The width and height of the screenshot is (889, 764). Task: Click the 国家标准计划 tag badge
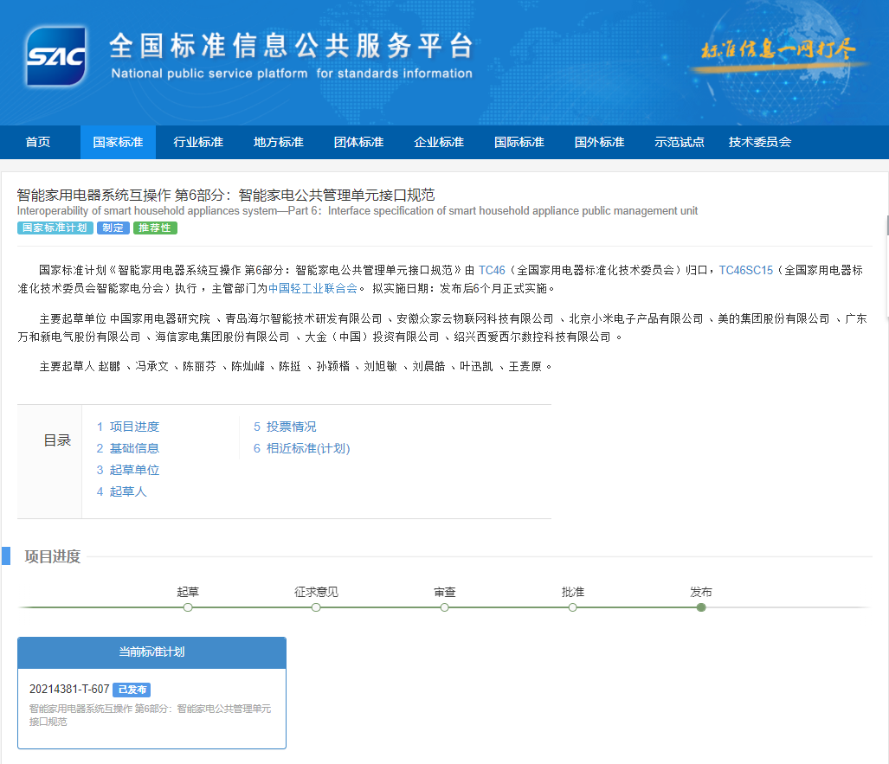point(55,228)
